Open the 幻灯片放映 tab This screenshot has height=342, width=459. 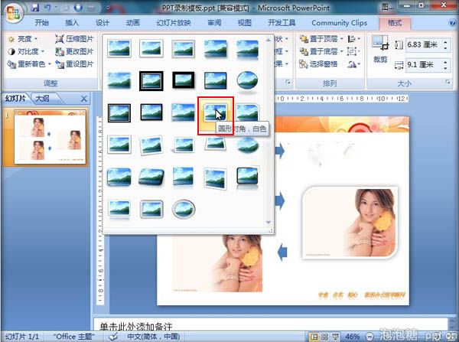(x=174, y=23)
